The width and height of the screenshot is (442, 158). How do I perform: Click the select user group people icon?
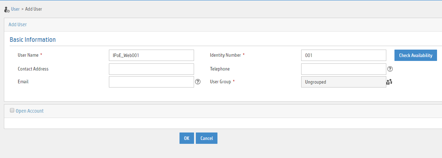pos(389,82)
